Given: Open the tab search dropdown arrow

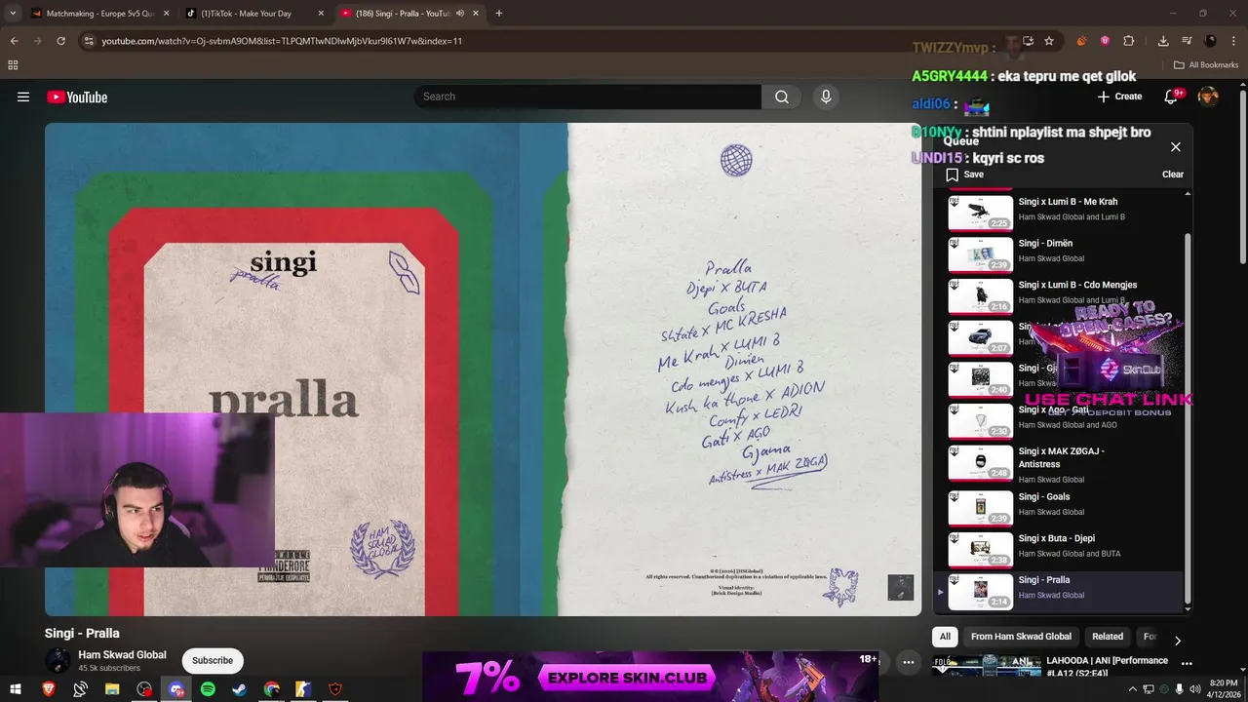Looking at the screenshot, I should pos(13,14).
